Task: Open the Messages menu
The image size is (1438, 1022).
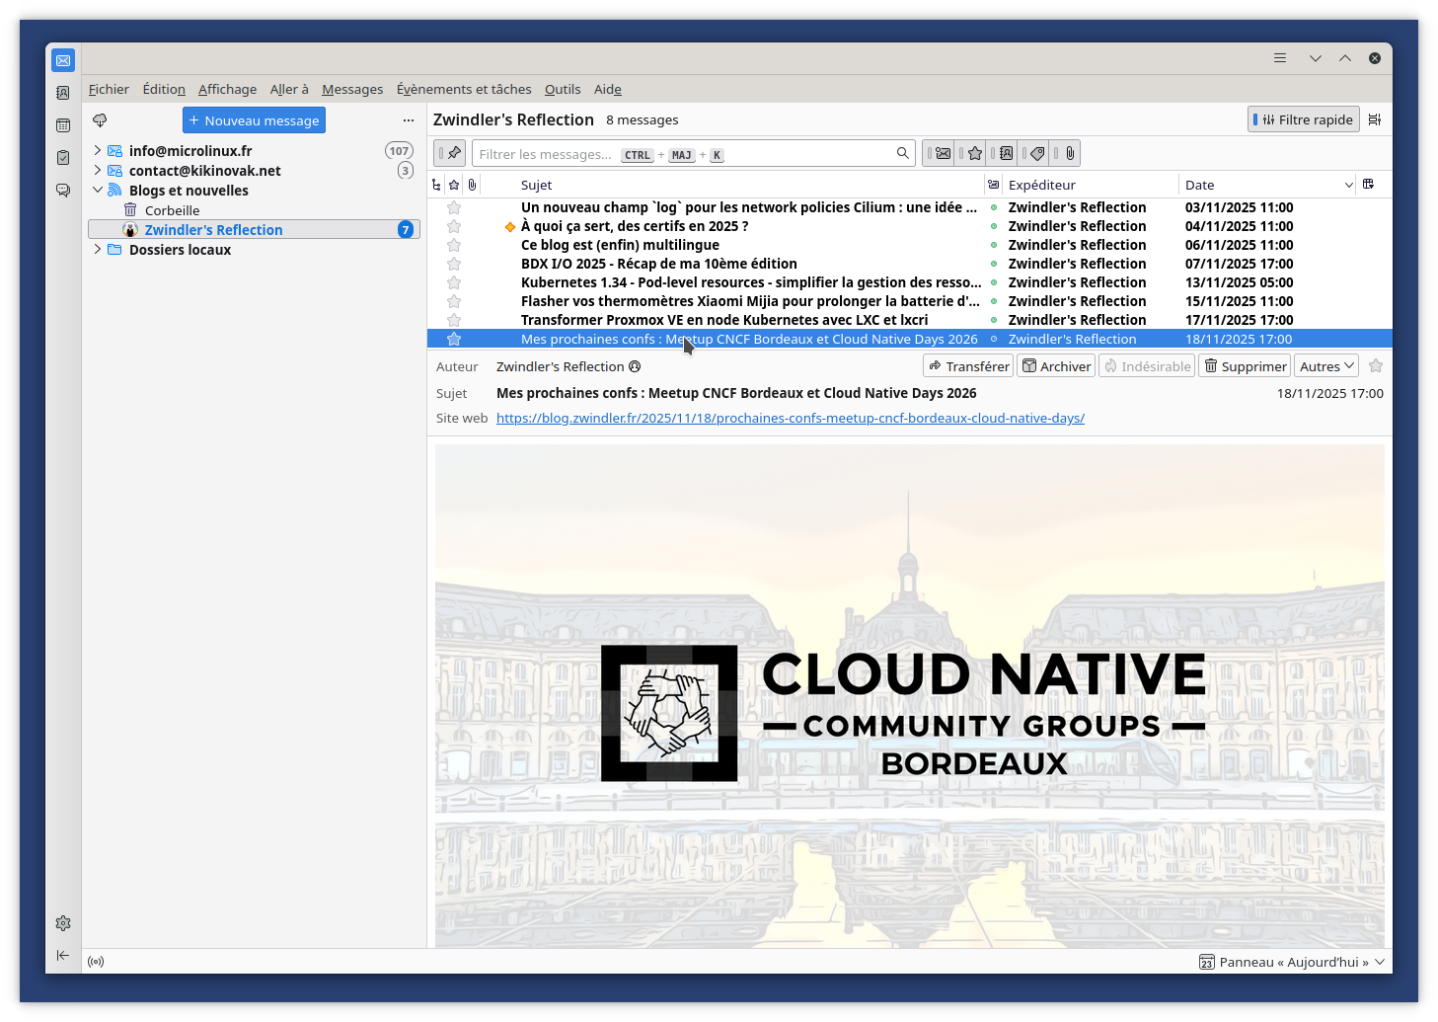Action: 352,90
